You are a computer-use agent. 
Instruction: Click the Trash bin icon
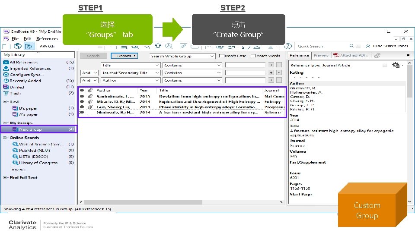6,93
